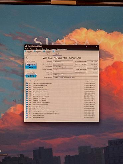The width and height of the screenshot is (123, 164).
Task: Select the Критические предупреждения row text
Action: [42, 83]
